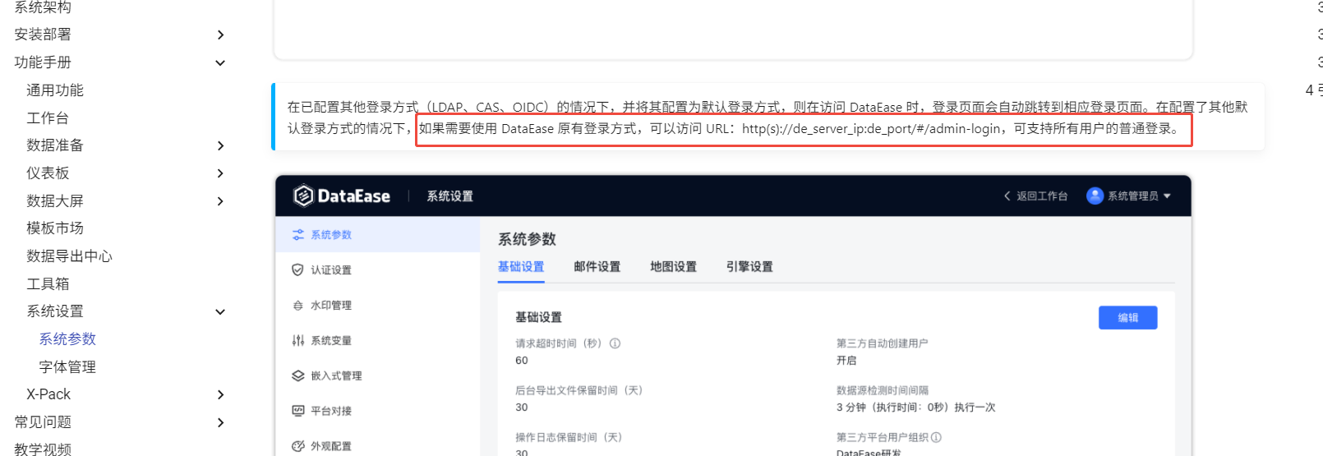Image resolution: width=1323 pixels, height=456 pixels.
Task: Open the 模板市场 docs page
Action: [x=55, y=228]
